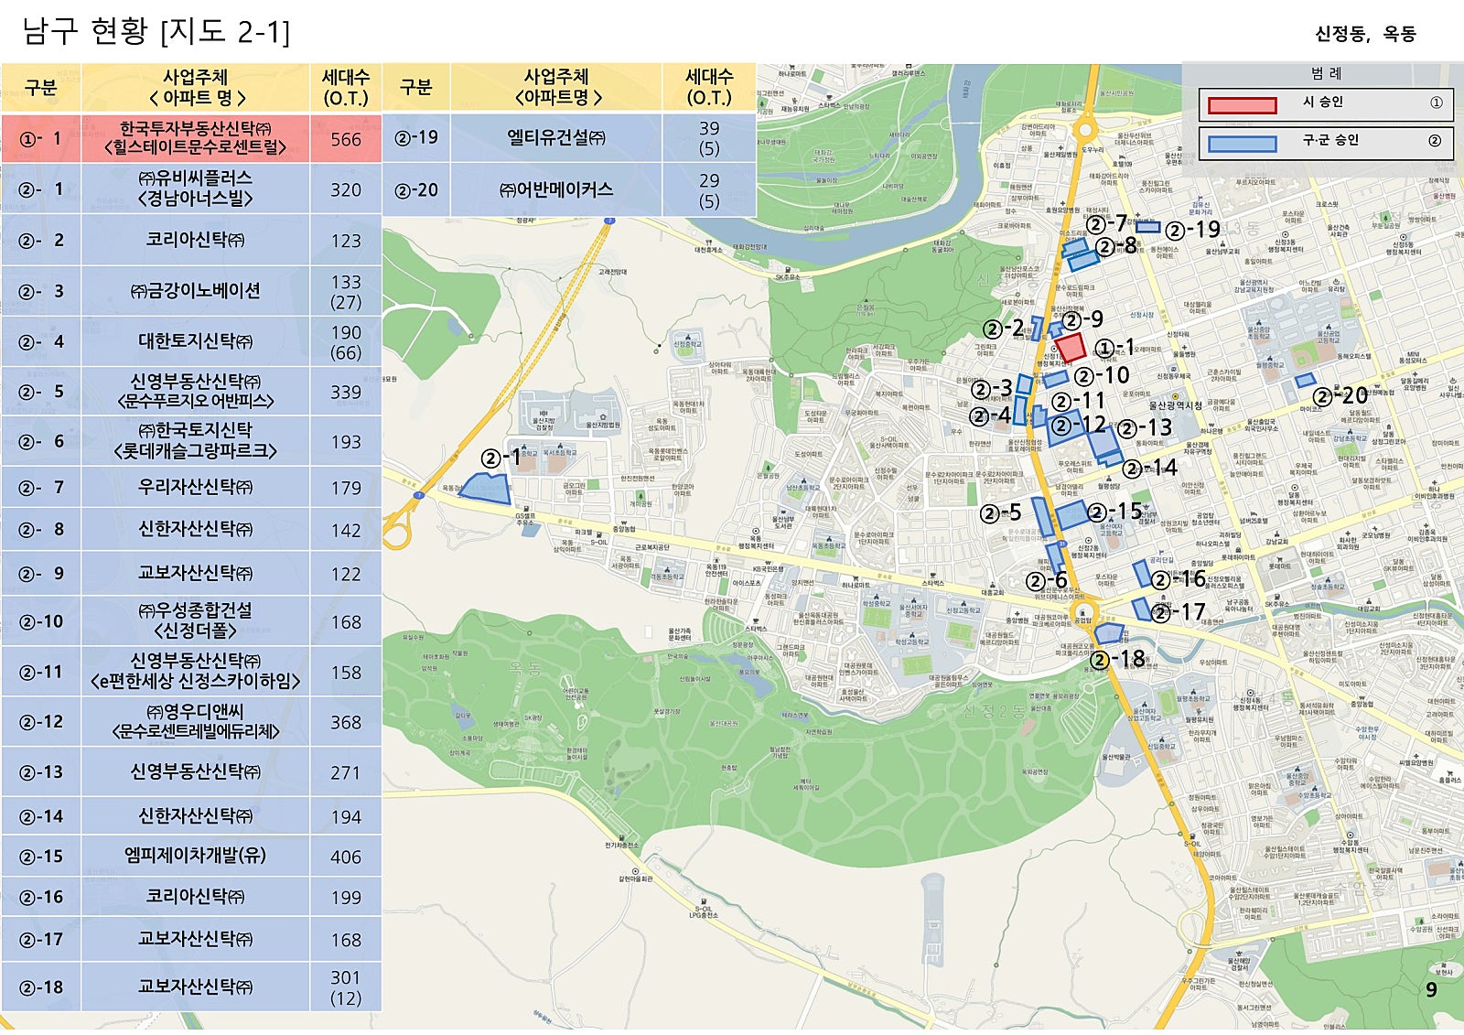Image resolution: width=1464 pixels, height=1035 pixels.
Task: Click the ②-5 label on the map
Action: pyautogui.click(x=1000, y=513)
